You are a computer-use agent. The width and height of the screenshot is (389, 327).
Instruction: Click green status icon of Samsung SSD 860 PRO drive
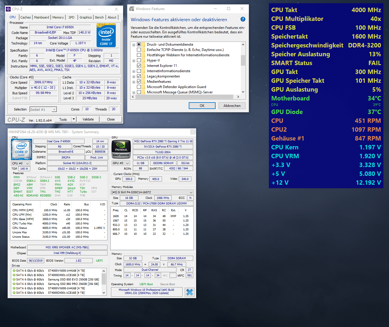coord(14,284)
